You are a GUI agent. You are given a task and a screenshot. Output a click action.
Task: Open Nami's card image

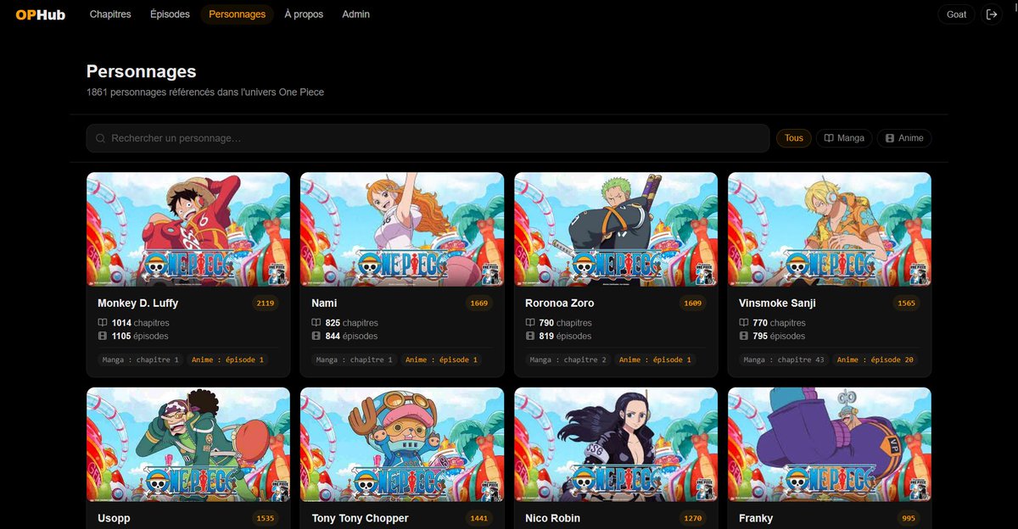[402, 230]
